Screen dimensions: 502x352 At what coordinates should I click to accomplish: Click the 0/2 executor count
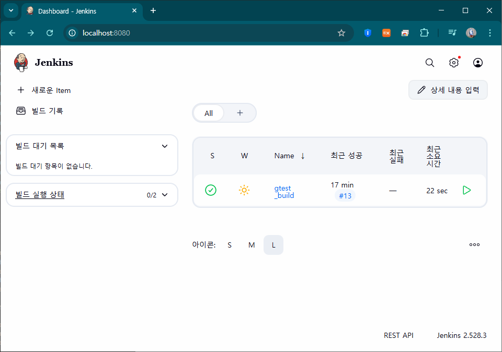point(152,195)
